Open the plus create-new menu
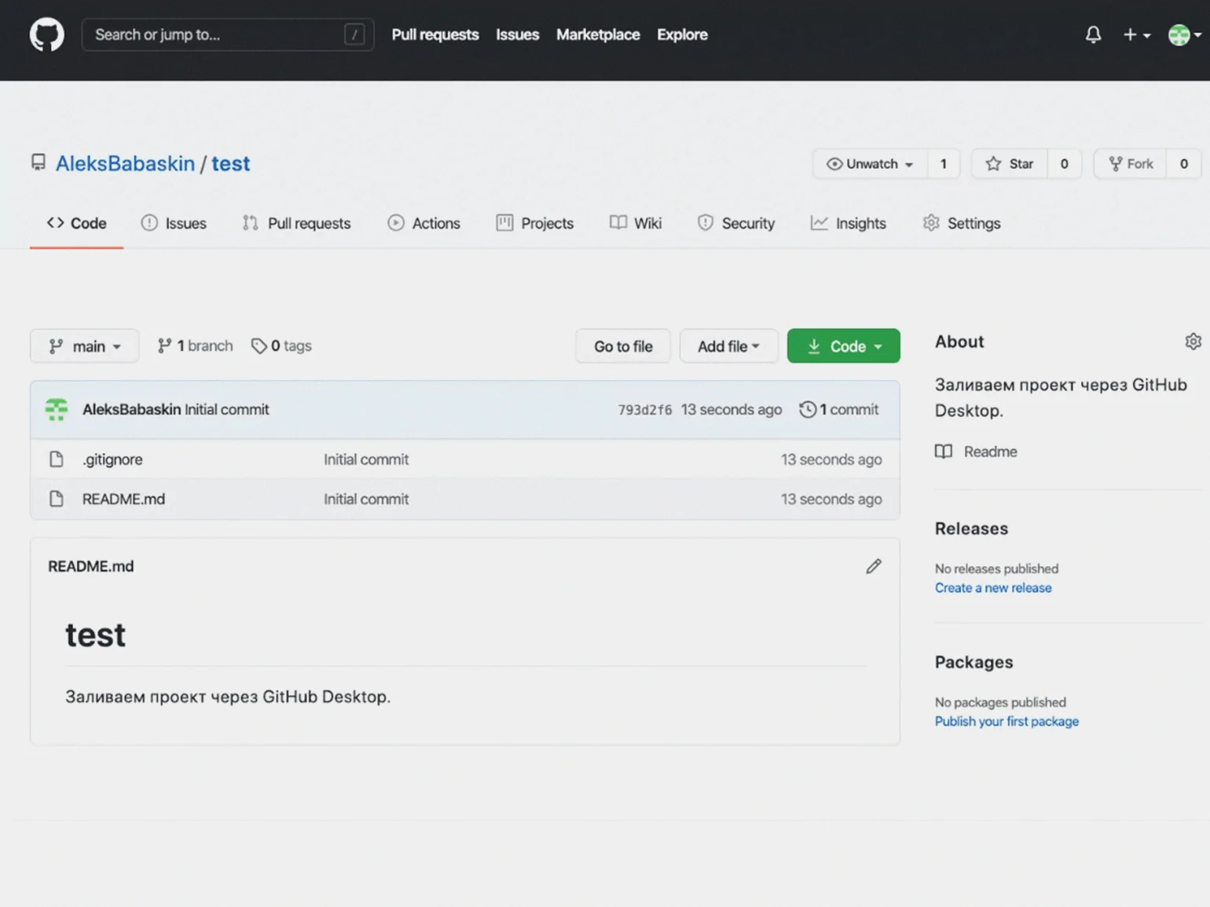The height and width of the screenshot is (907, 1210). tap(1136, 35)
